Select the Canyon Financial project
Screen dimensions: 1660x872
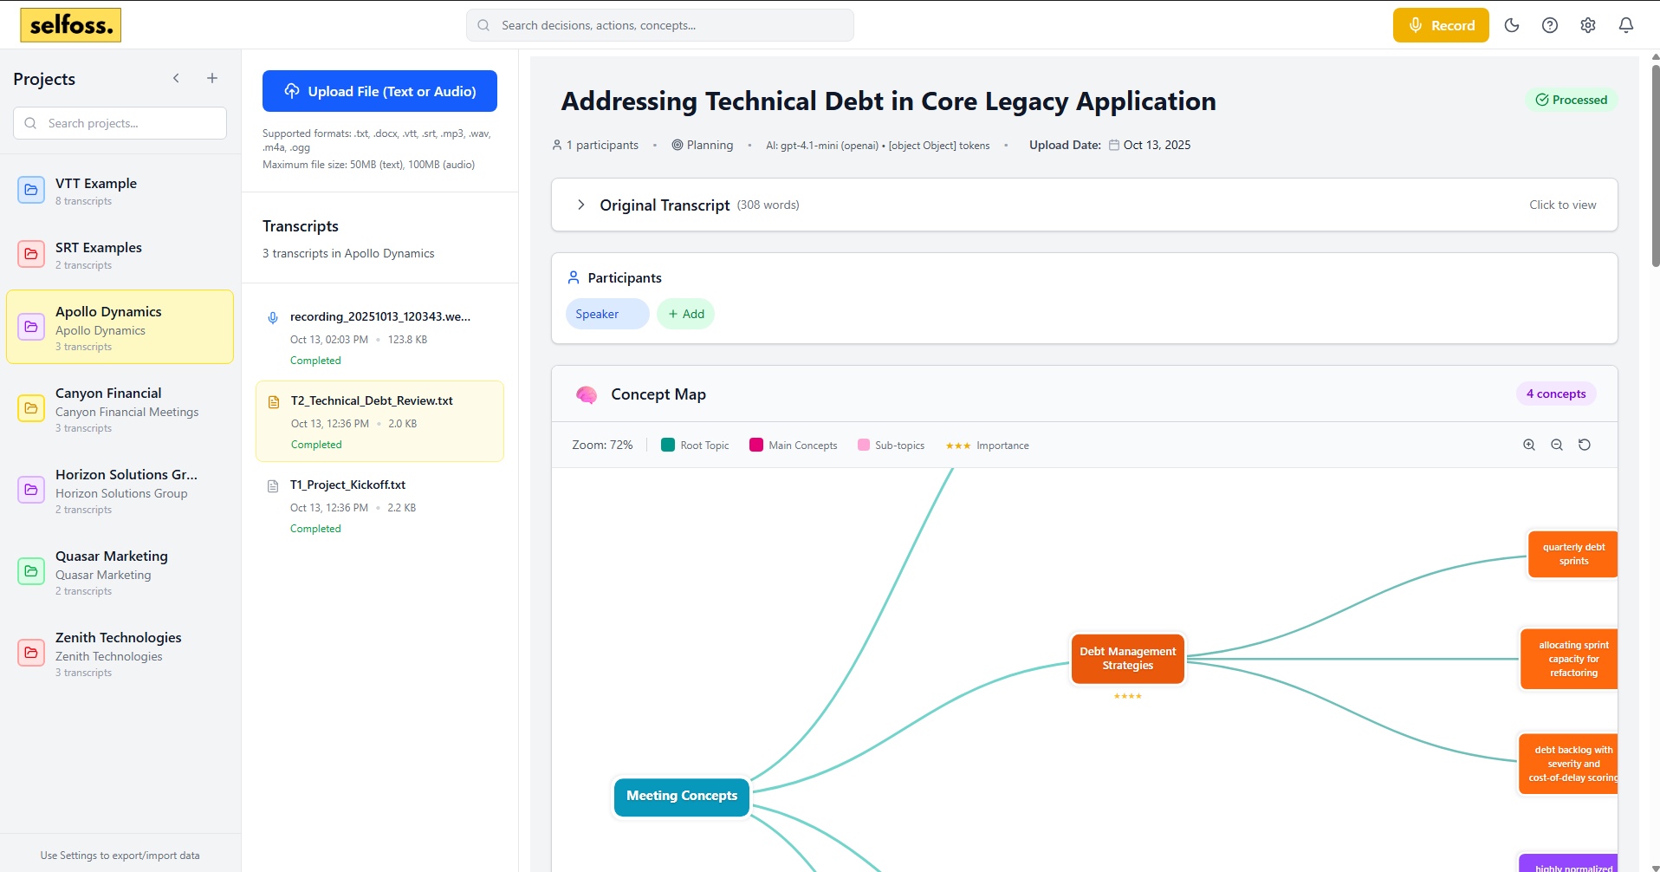(x=120, y=408)
